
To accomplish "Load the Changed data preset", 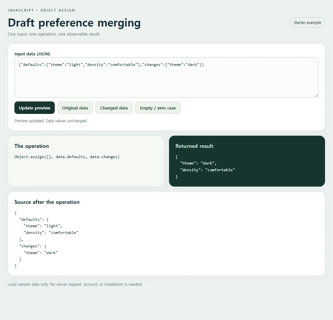I will [114, 108].
